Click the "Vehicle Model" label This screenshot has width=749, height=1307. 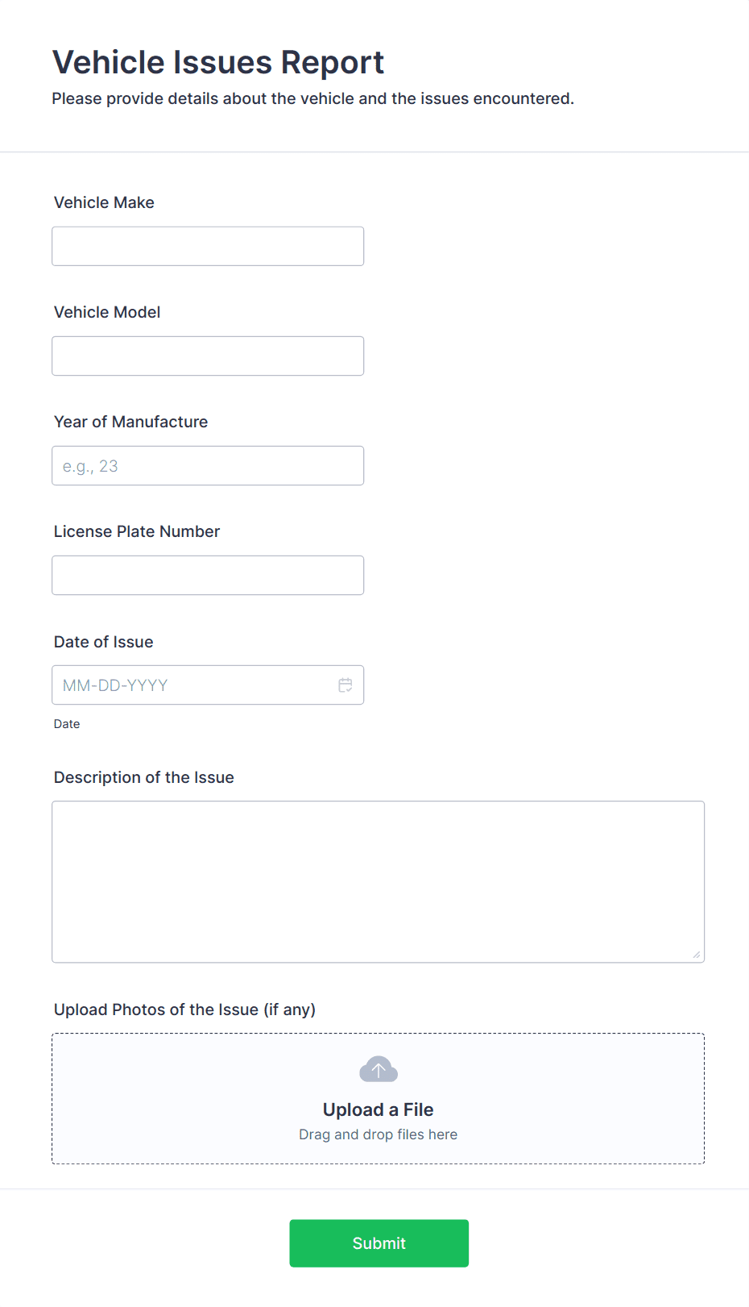(x=107, y=313)
